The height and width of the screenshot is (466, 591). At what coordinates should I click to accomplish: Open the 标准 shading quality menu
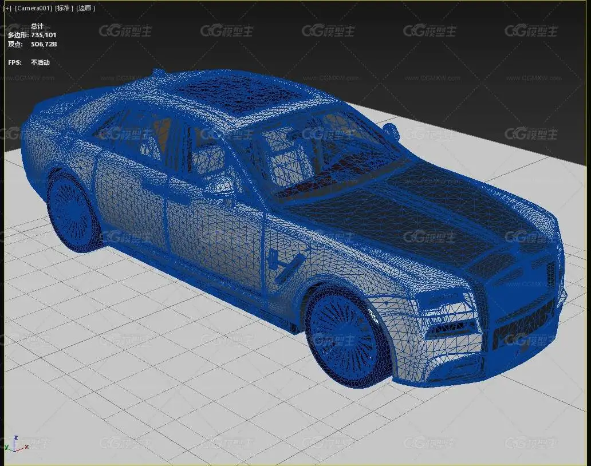pos(64,8)
